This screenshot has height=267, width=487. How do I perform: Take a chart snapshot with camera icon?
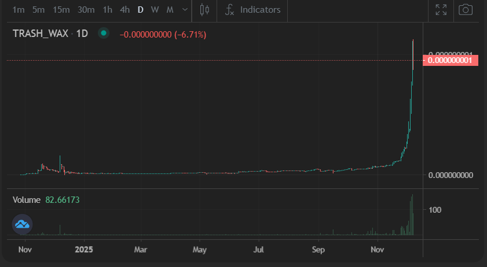[x=466, y=10]
